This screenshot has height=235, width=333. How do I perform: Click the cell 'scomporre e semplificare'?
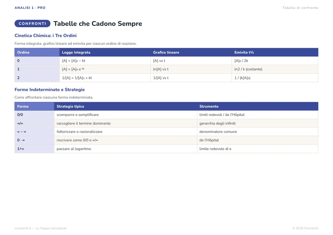125,115
